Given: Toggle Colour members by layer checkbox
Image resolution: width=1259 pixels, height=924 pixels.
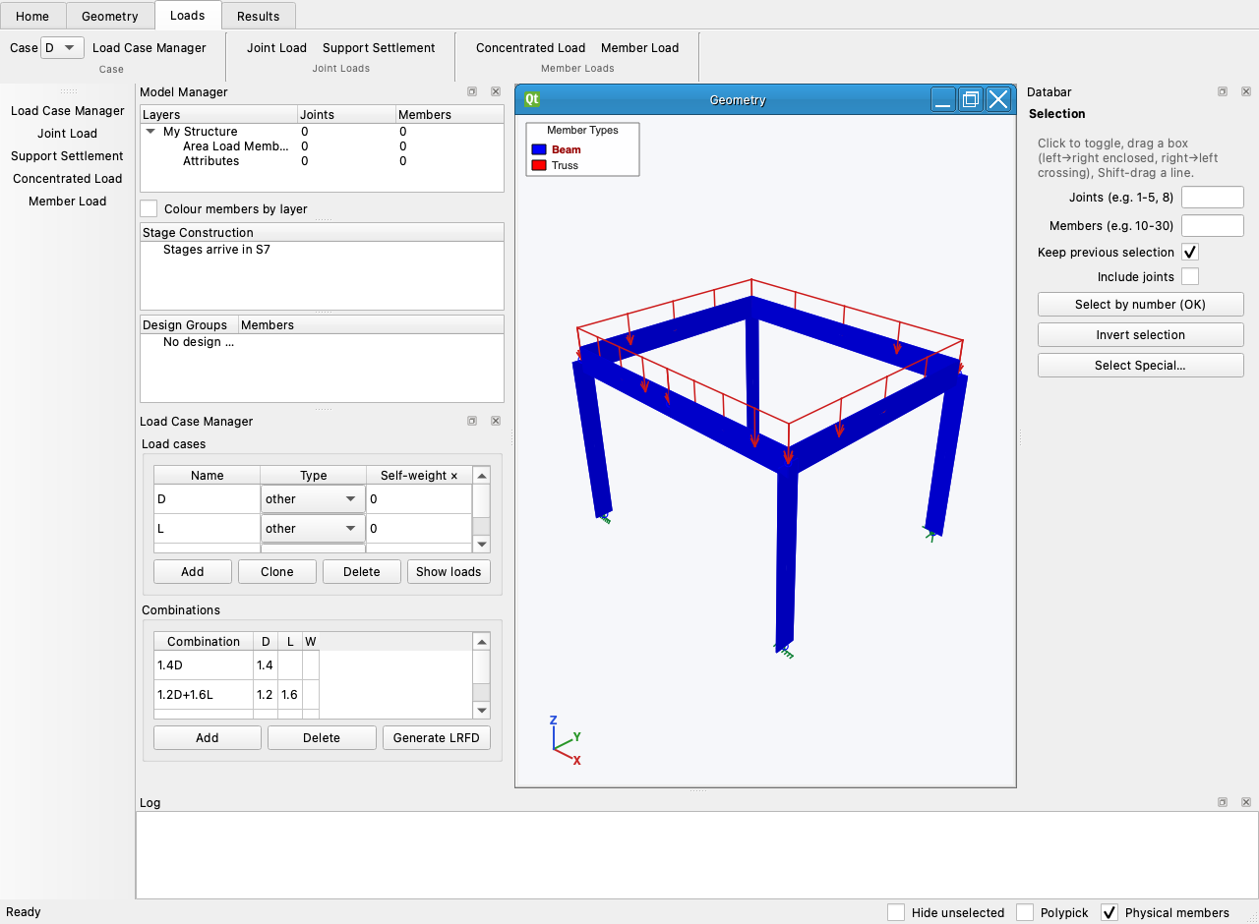Looking at the screenshot, I should (149, 208).
